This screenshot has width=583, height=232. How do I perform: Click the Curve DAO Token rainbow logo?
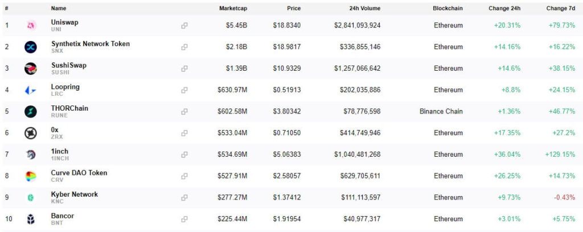pos(31,176)
